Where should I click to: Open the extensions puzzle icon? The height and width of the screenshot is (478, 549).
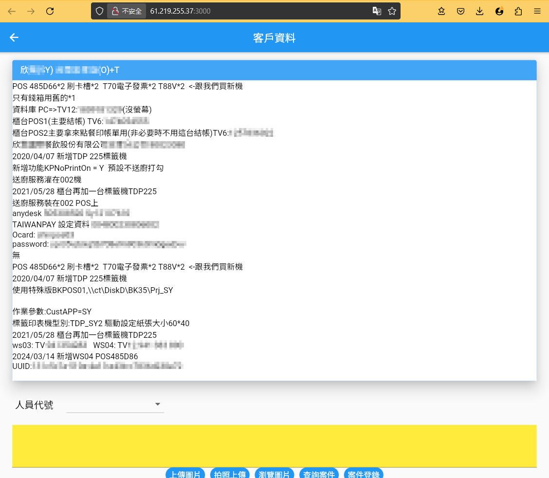pyautogui.click(x=518, y=11)
